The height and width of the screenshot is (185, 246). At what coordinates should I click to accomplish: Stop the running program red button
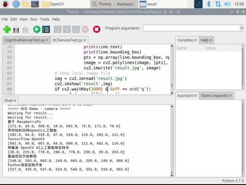[x=97, y=29]
